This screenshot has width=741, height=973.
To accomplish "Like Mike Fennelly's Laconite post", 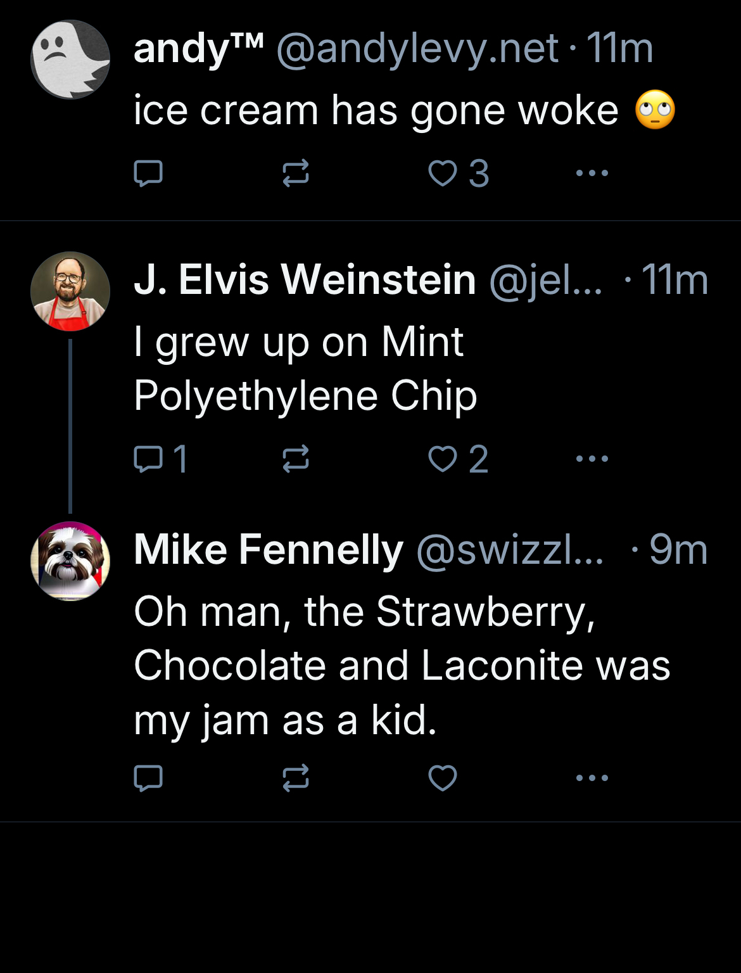I will 443,778.
